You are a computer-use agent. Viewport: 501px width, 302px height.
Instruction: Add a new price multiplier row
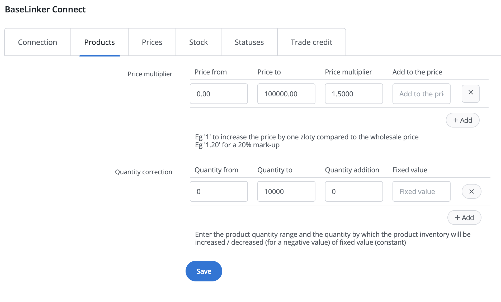point(462,120)
